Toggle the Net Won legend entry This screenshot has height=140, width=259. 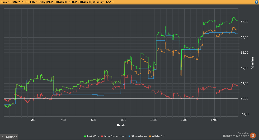pos(92,136)
